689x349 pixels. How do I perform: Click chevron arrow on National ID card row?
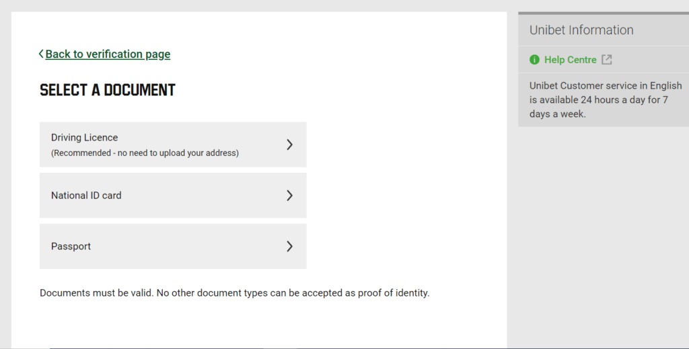click(x=289, y=196)
